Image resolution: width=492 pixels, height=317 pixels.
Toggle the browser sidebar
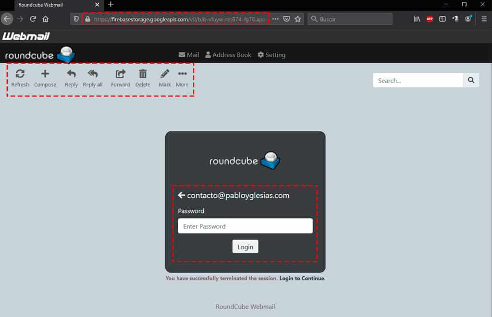443,19
